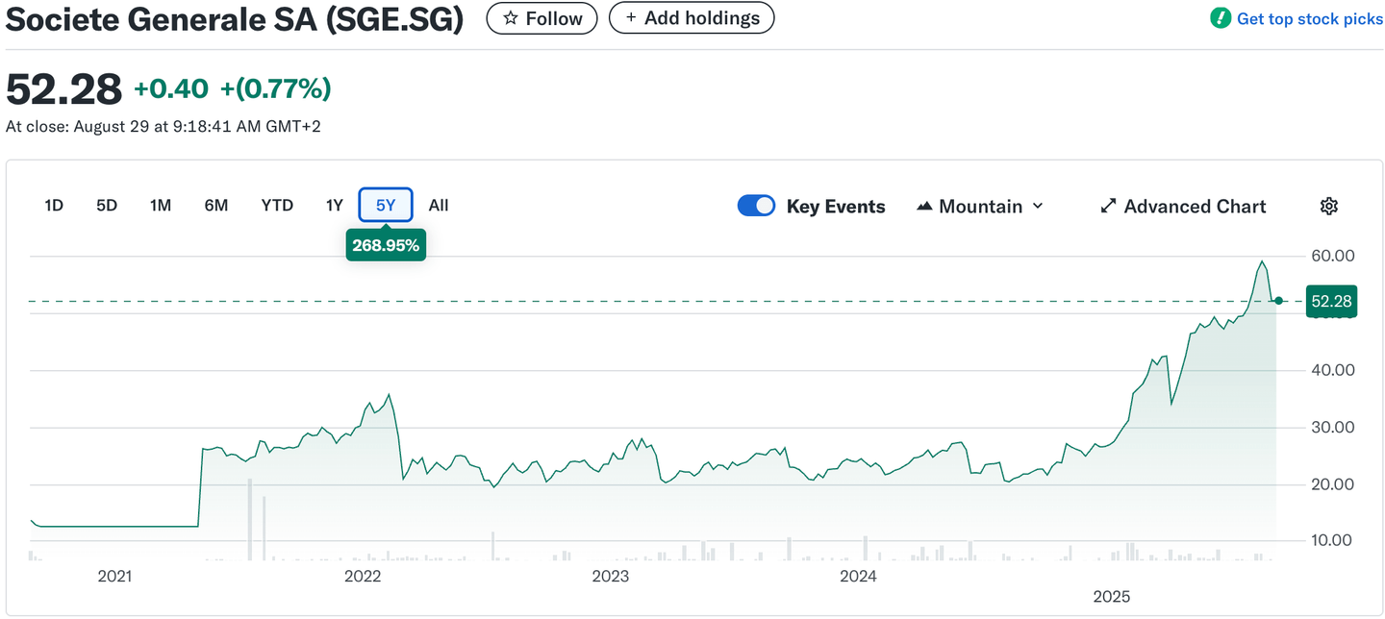1385x619 pixels.
Task: Toggle the Key Events switch off
Action: tap(756, 206)
